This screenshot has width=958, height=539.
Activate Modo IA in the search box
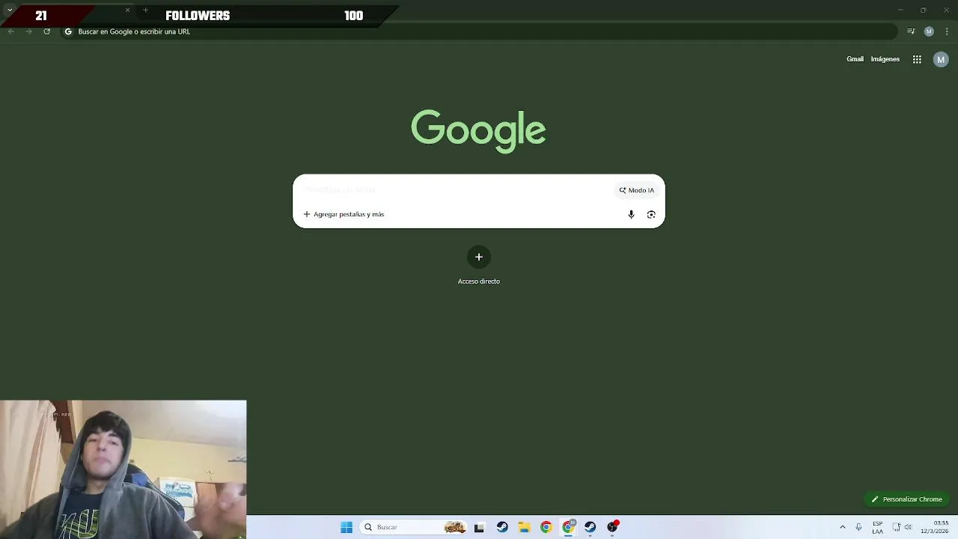[636, 190]
